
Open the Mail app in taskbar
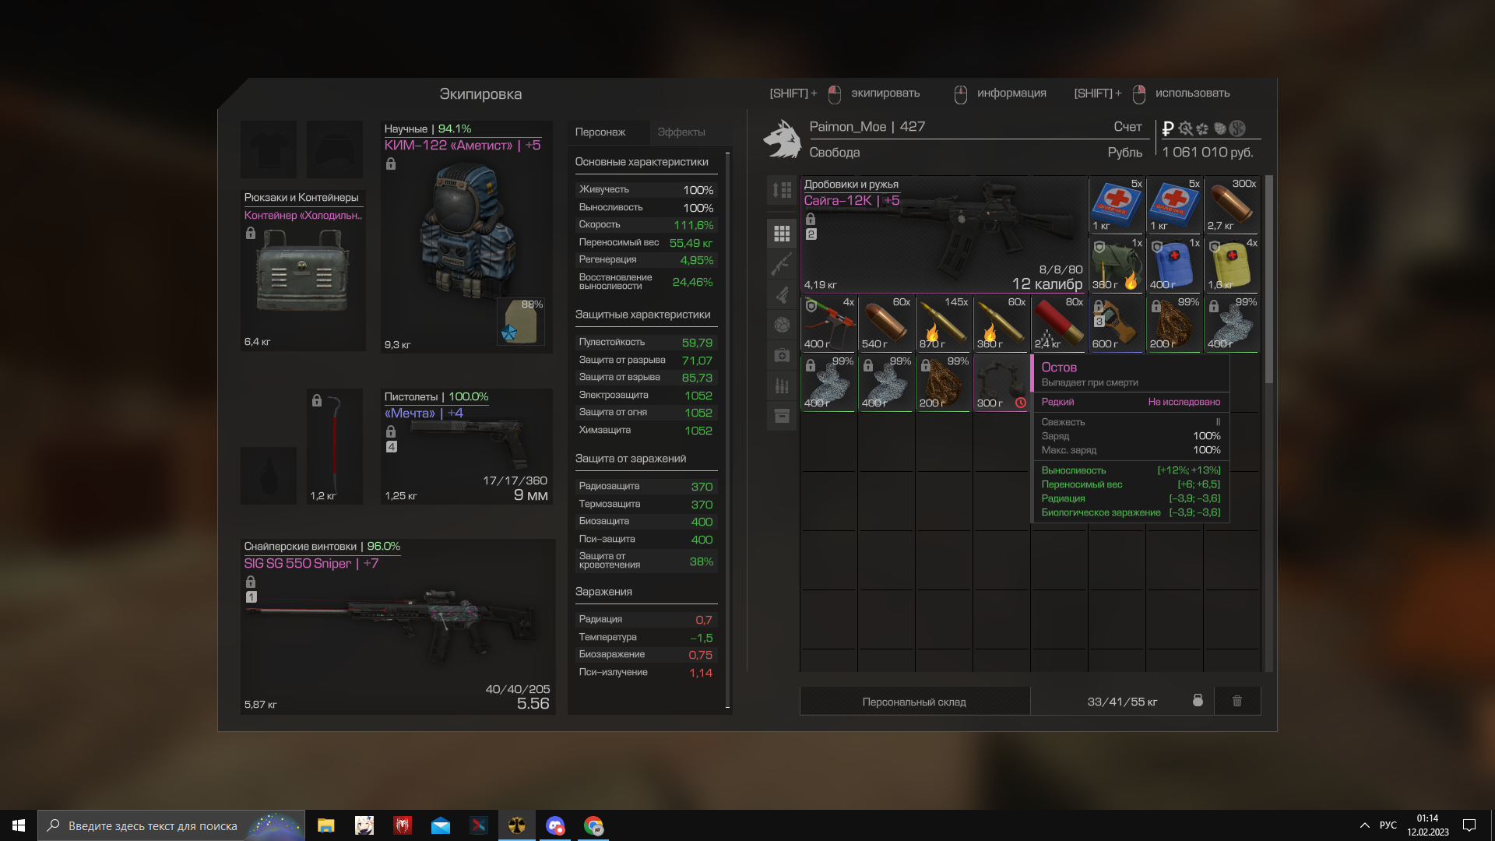click(x=441, y=825)
